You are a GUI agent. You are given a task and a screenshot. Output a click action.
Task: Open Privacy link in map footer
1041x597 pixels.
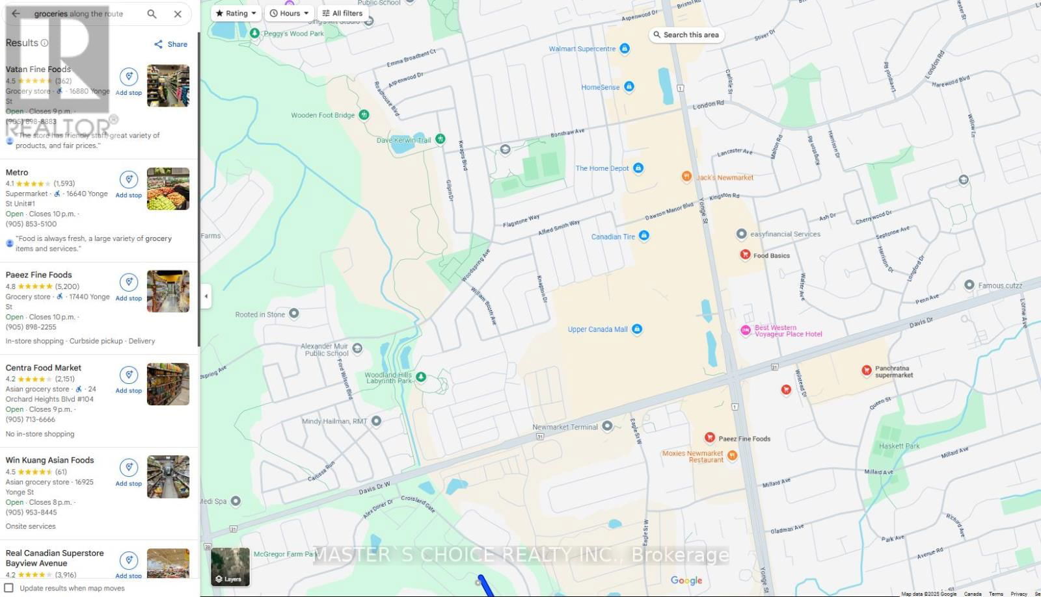tap(1019, 594)
